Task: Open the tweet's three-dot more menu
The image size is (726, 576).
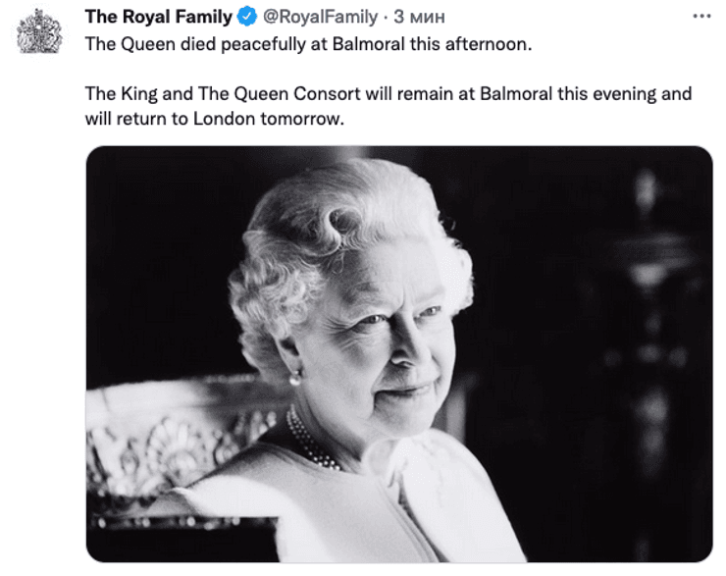Action: click(x=700, y=17)
